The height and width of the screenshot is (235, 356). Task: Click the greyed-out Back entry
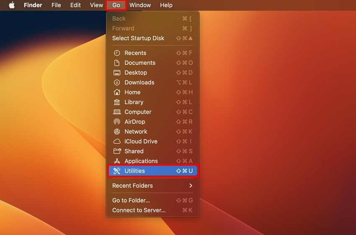[152, 18]
